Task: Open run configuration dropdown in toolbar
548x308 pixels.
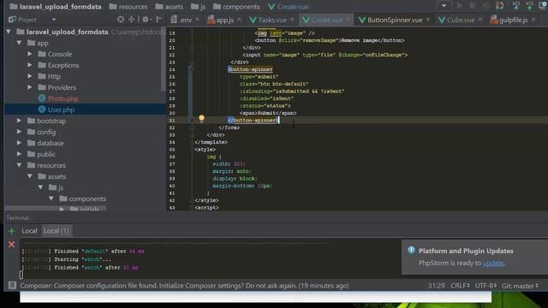Action: 444,6
